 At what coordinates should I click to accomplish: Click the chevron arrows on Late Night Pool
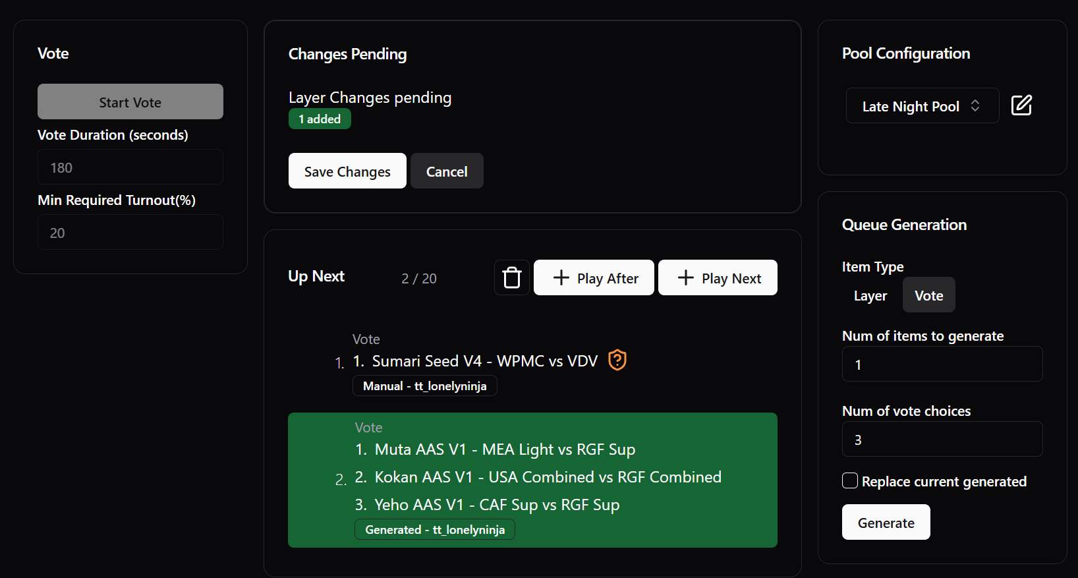[x=975, y=105]
